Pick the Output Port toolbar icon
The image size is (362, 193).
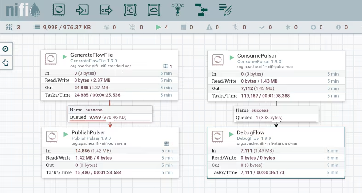pyautogui.click(x=106, y=9)
